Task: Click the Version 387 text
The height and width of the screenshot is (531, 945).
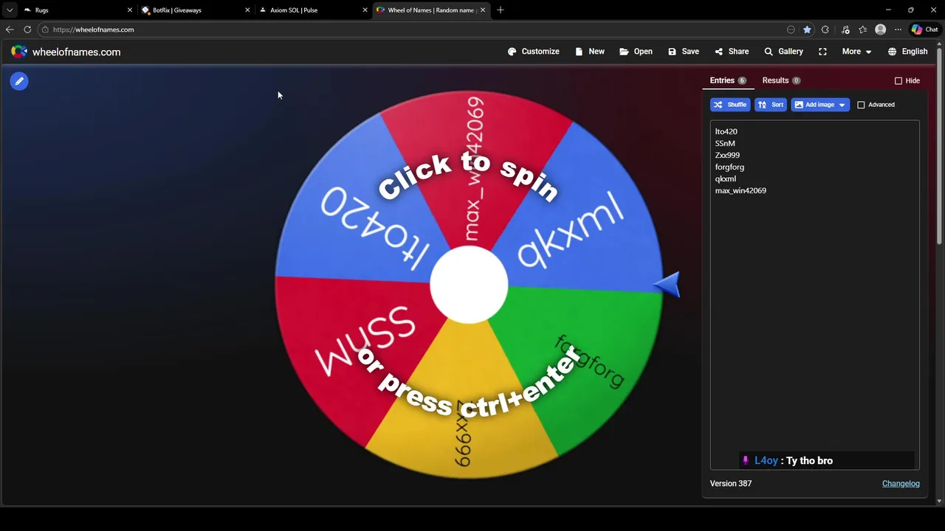Action: click(x=730, y=483)
